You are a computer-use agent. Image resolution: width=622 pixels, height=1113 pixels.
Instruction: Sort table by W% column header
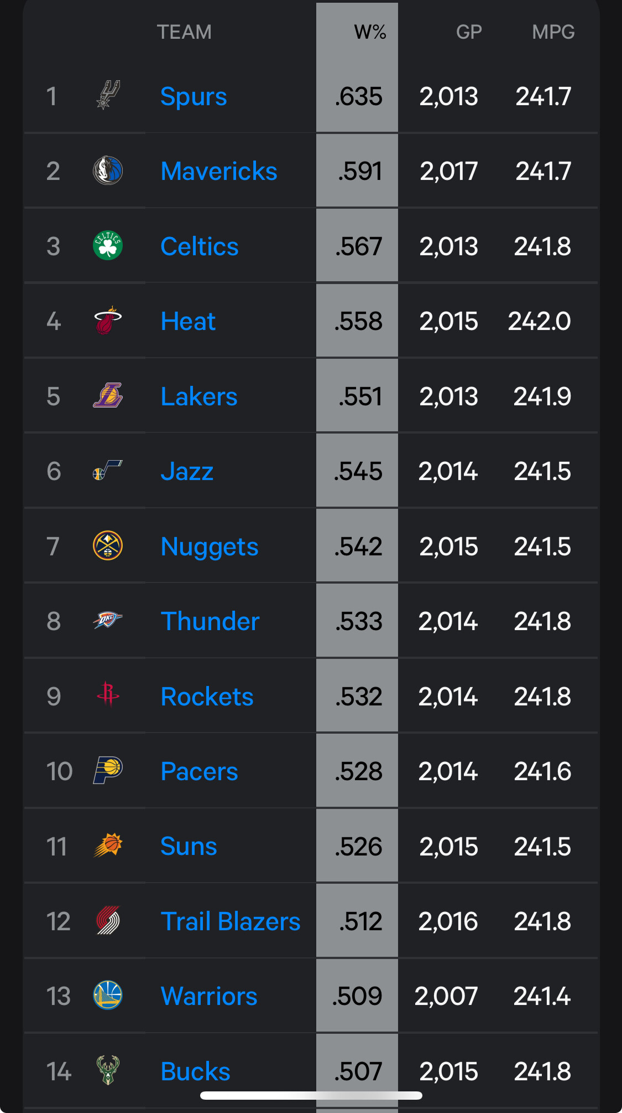[370, 32]
